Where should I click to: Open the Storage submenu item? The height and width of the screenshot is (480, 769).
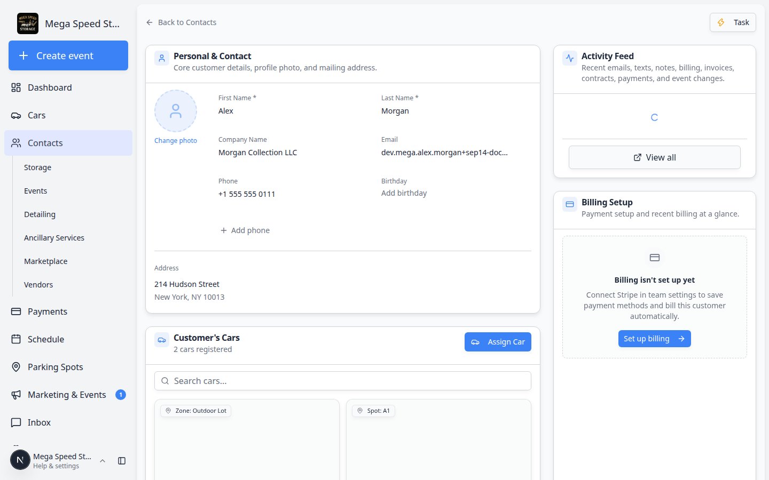pyautogui.click(x=37, y=167)
